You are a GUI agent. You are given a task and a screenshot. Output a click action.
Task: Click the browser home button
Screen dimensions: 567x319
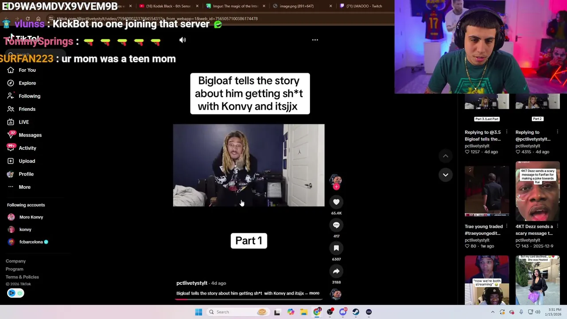[39, 19]
